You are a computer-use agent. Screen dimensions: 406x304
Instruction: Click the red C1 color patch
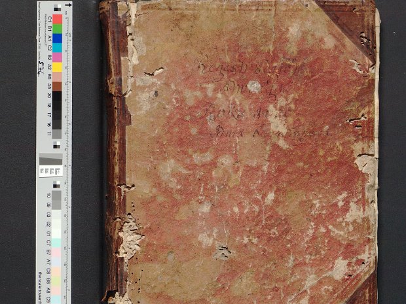tap(58, 19)
